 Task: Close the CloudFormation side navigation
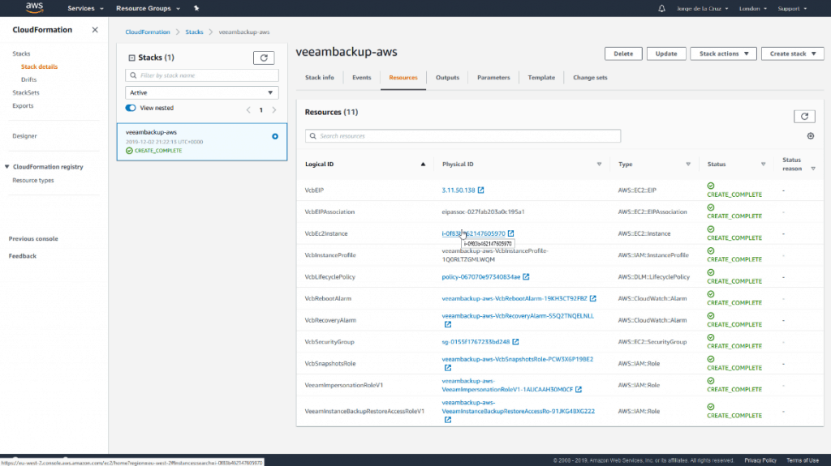click(x=95, y=30)
